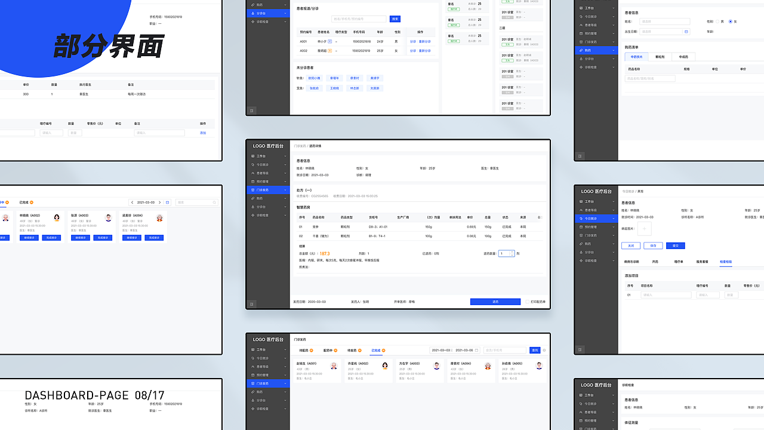Viewport: 764px width, 430px height.
Task: Expand 患者等级 chevron in 开方 window sidebar
Action: pyautogui.click(x=614, y=210)
